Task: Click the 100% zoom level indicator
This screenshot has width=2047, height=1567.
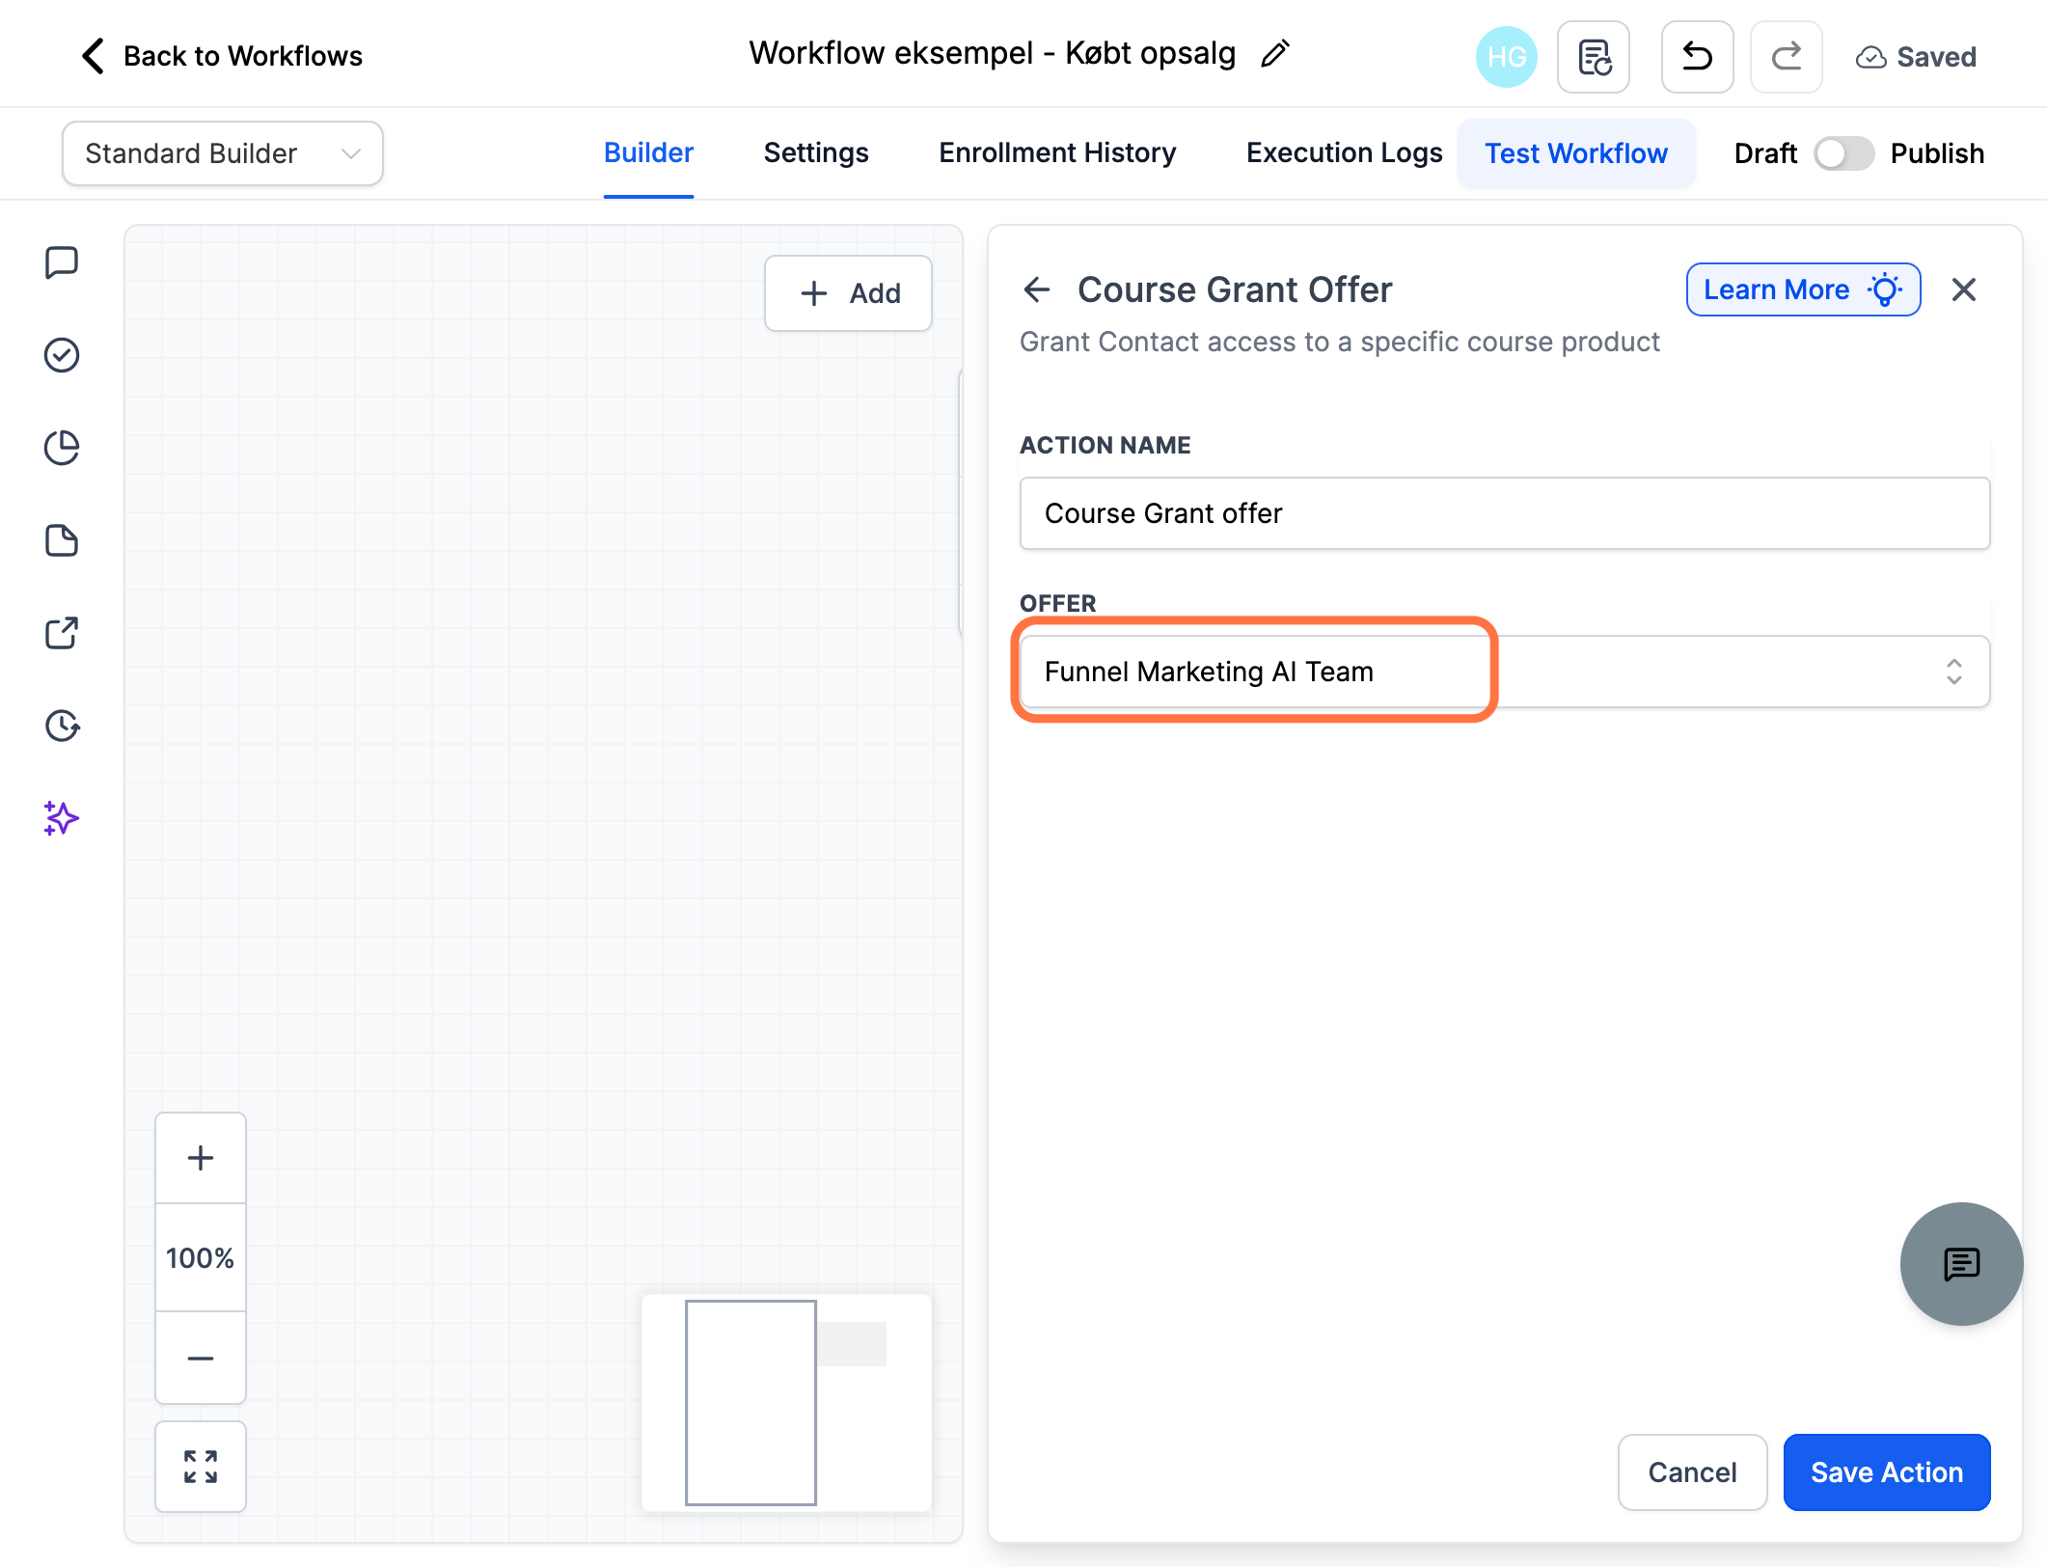Action: point(201,1258)
